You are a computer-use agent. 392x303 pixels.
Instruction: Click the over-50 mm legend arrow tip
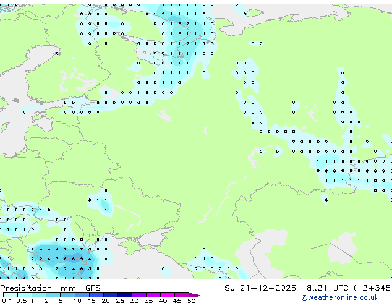point(196,295)
